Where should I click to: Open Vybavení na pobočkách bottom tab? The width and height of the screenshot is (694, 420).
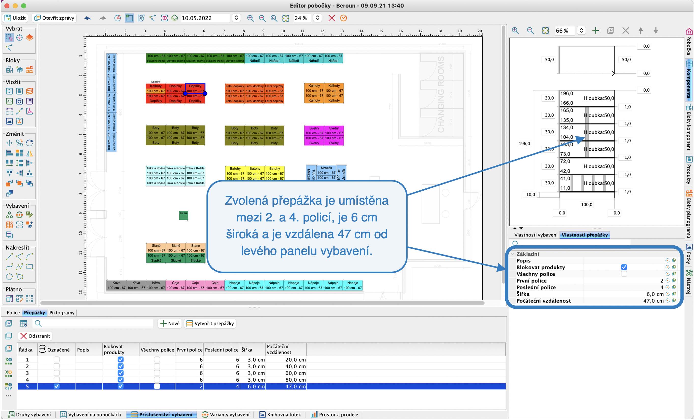pyautogui.click(x=91, y=414)
